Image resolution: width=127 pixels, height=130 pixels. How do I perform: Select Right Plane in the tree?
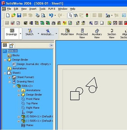[33, 108]
